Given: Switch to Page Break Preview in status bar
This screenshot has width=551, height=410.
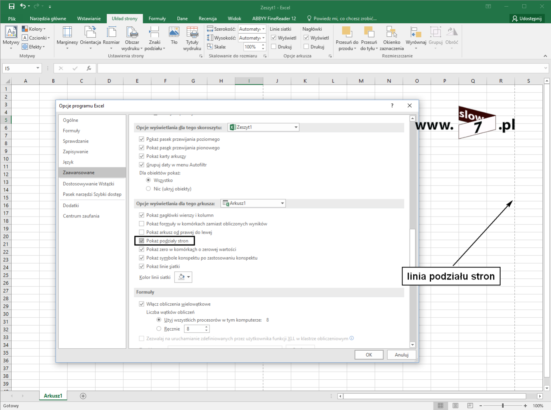Looking at the screenshot, I should coord(470,406).
